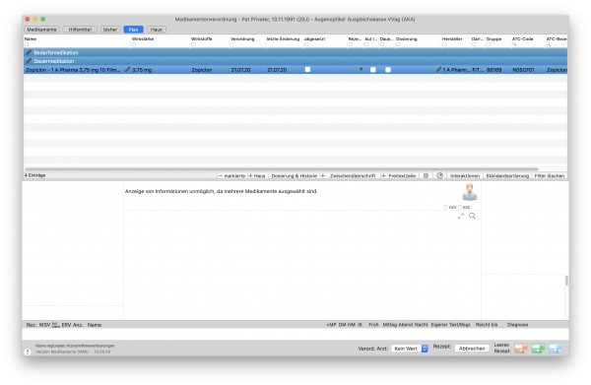Viewport: 591px width, 385px height.
Task: Toggle the EDC checkbox
Action: point(460,207)
